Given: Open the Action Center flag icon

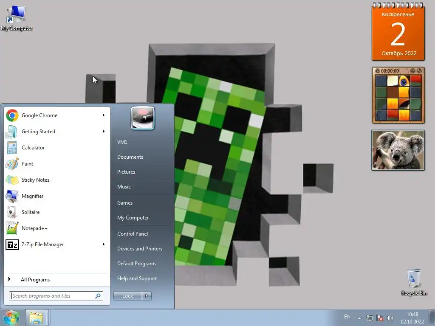Looking at the screenshot, I should pos(380,318).
